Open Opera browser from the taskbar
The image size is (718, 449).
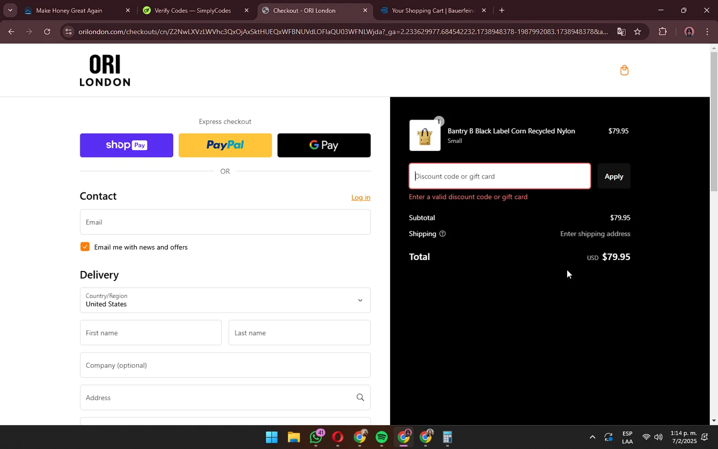[x=338, y=437]
